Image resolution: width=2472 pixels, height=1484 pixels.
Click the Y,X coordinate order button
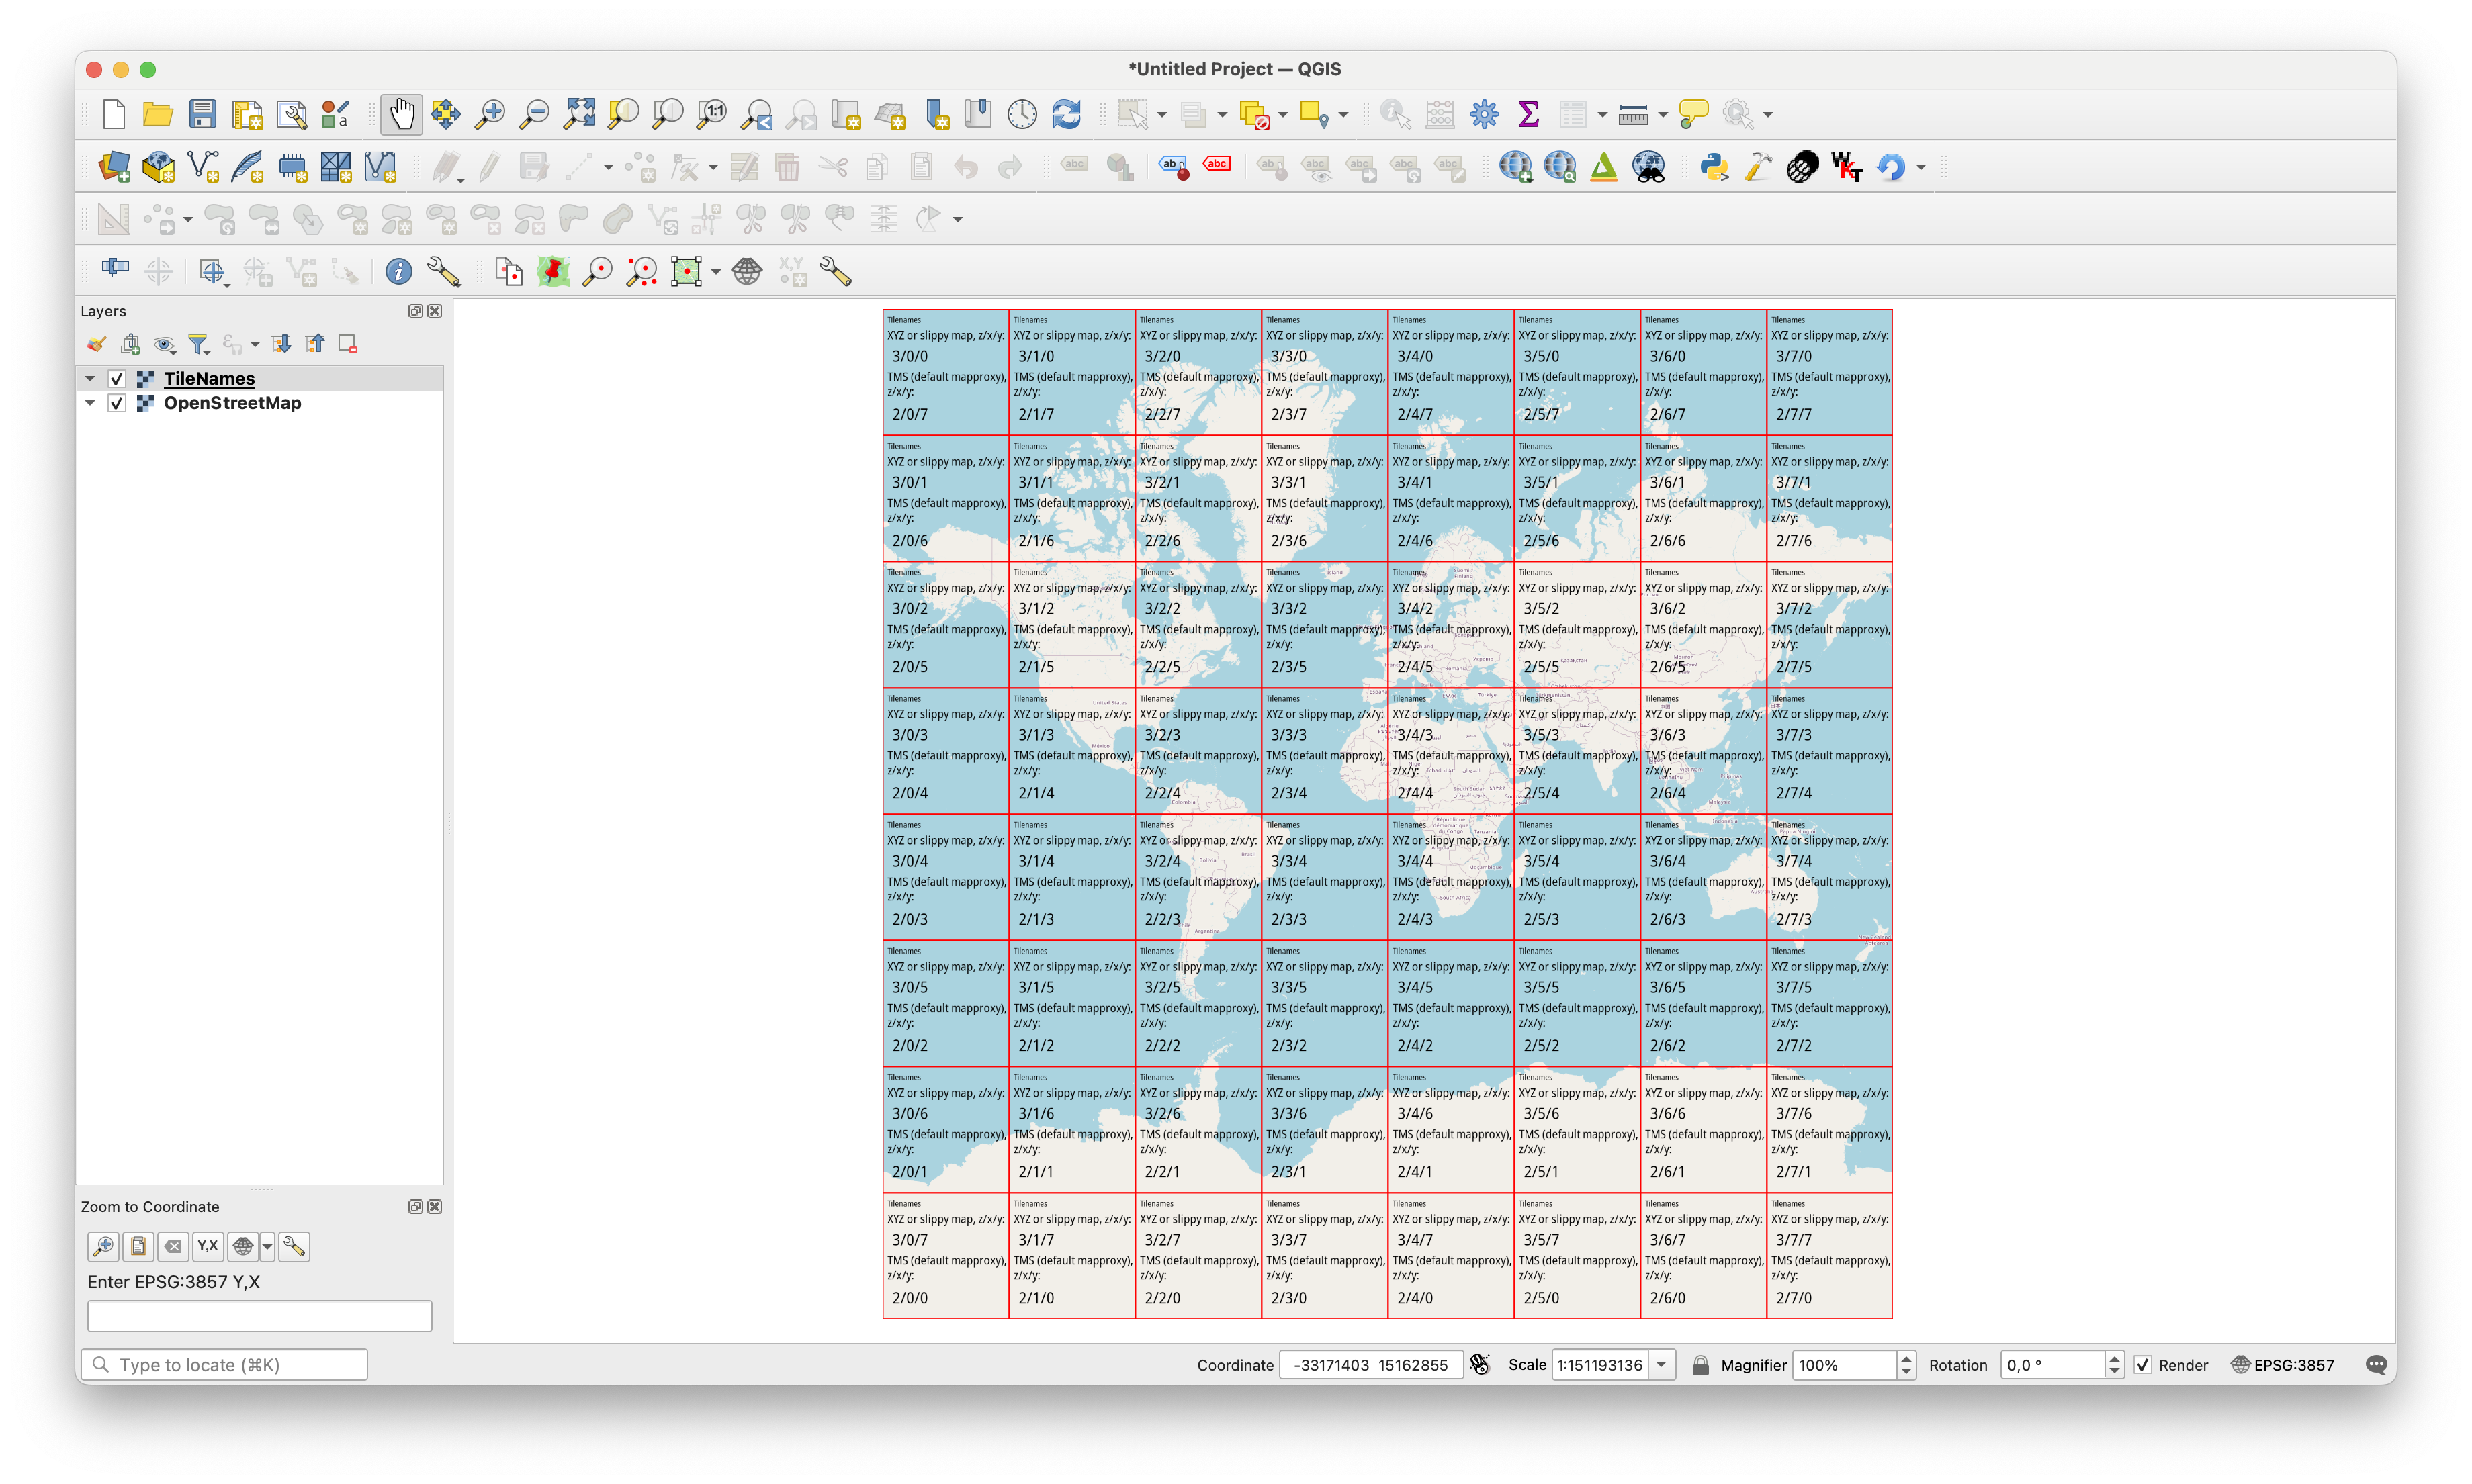pos(207,1246)
